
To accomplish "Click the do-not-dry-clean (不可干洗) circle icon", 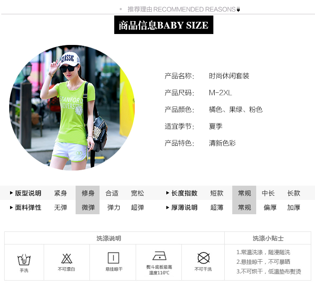I will [x=203, y=258].
